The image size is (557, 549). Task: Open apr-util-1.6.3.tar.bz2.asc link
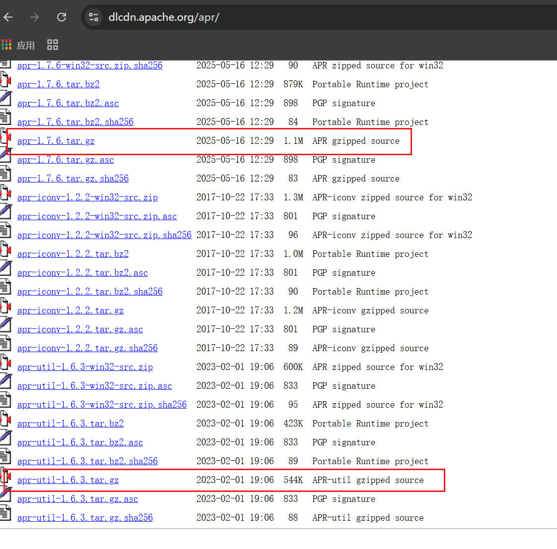(x=80, y=442)
